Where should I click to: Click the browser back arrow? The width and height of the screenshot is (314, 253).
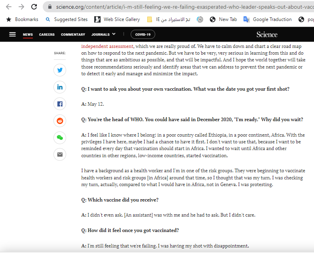(9, 7)
